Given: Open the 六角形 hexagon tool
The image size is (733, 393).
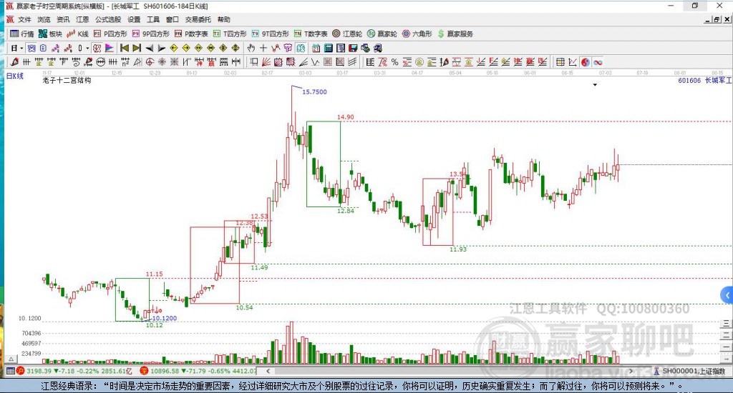Looking at the screenshot, I should (x=417, y=34).
